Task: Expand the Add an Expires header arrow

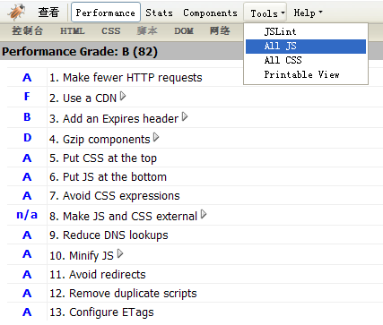Action: point(185,116)
